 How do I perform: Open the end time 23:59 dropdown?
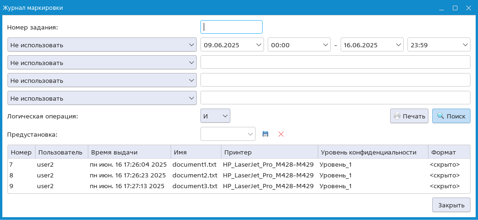click(x=438, y=45)
